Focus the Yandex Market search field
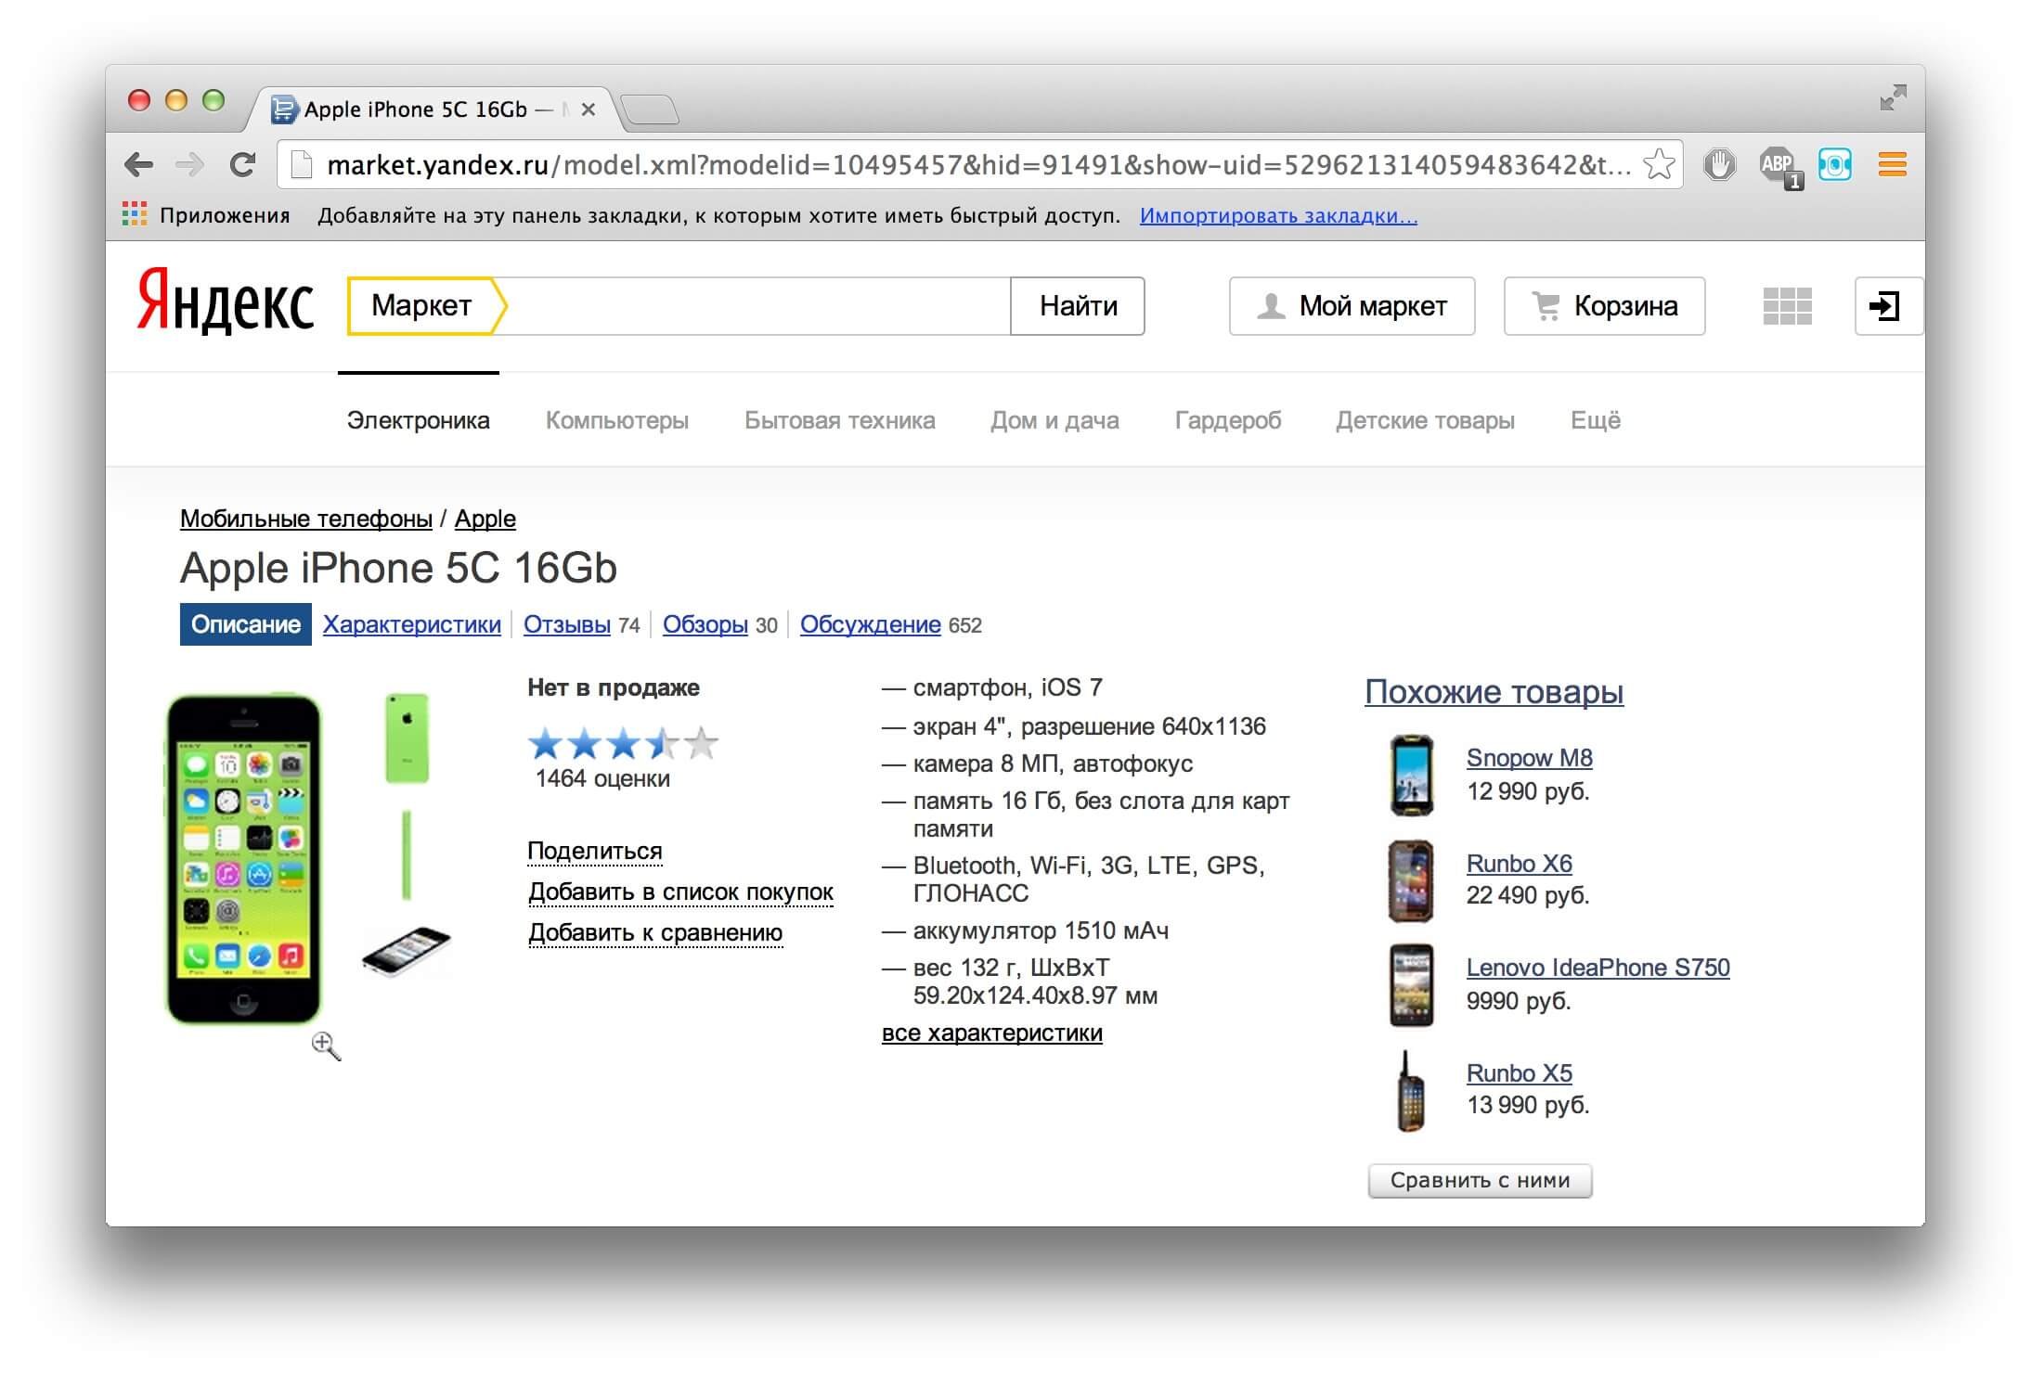 [758, 305]
